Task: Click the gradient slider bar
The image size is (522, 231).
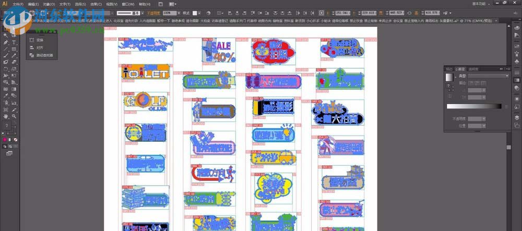Action: [x=473, y=106]
